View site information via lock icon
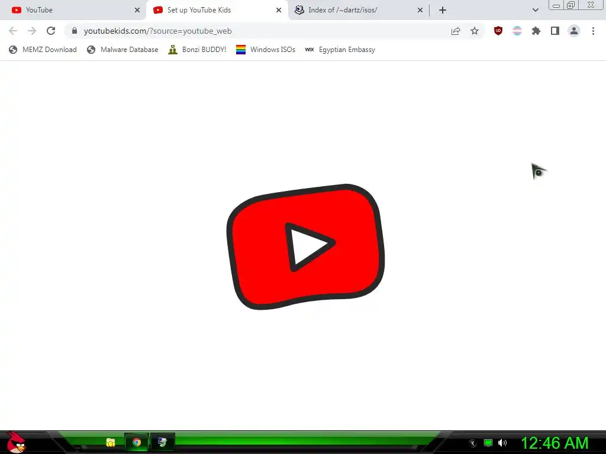 tap(75, 31)
